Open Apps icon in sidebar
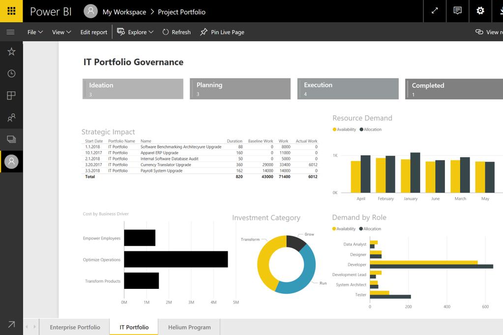503x335 pixels. point(11,95)
